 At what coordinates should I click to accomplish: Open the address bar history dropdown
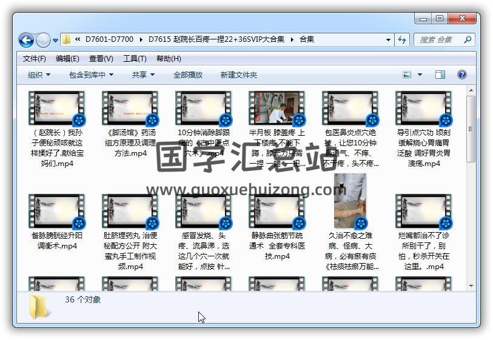pos(388,40)
